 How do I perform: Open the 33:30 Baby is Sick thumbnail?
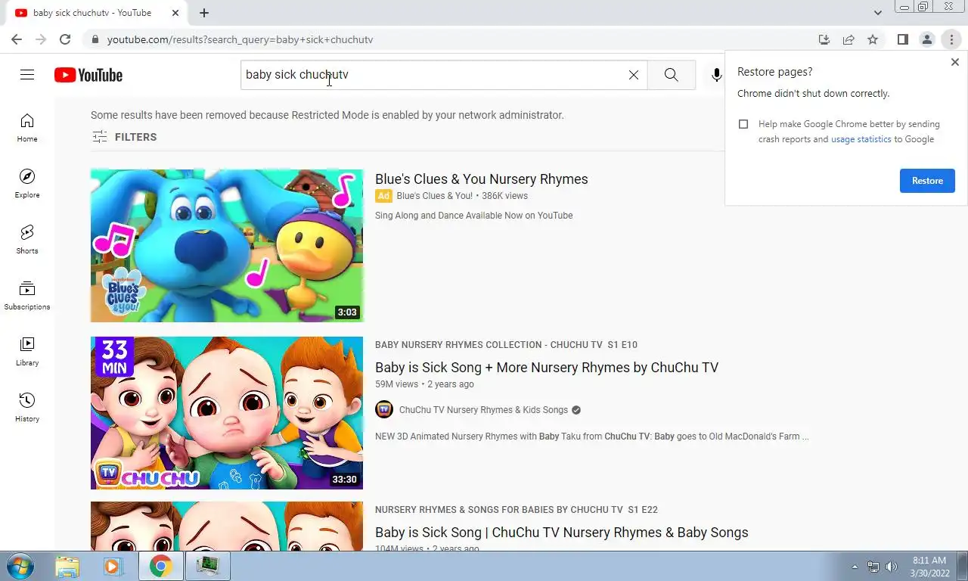pos(227,413)
